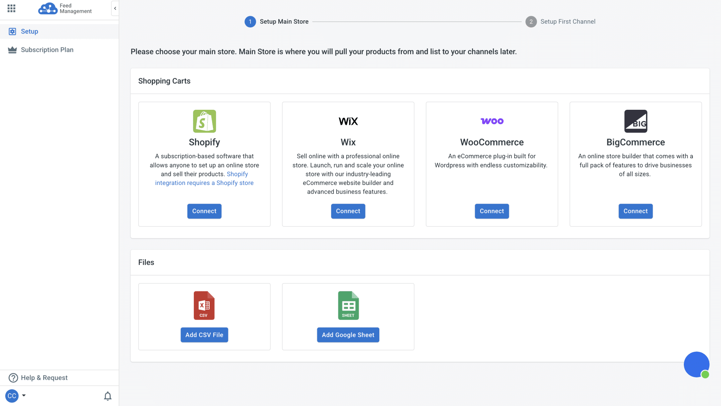Click the BigCommerce card title
The height and width of the screenshot is (406, 721).
636,142
